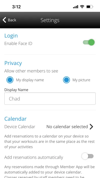Tap the Back label in header
Image resolution: width=100 pixels, height=178 pixels.
pyautogui.click(x=12, y=20)
